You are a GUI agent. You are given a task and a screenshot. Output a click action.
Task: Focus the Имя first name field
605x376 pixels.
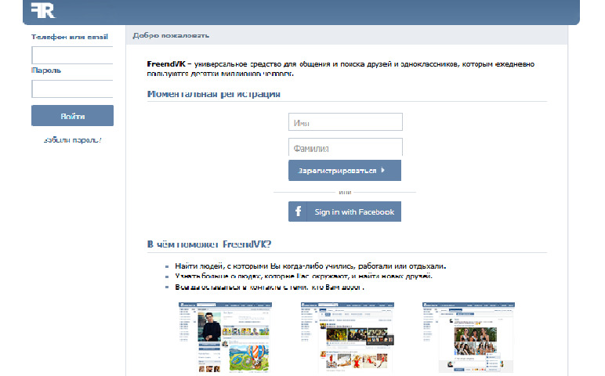(346, 122)
